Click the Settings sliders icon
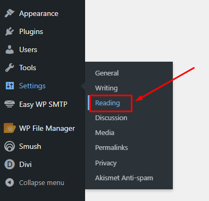The image size is (209, 201). (x=10, y=86)
